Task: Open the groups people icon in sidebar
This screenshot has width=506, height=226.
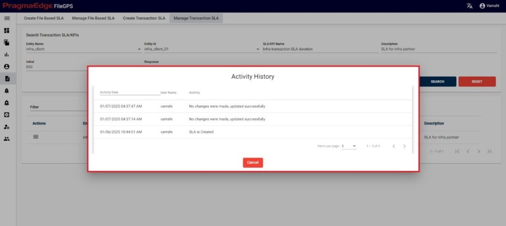Action: tap(7, 139)
